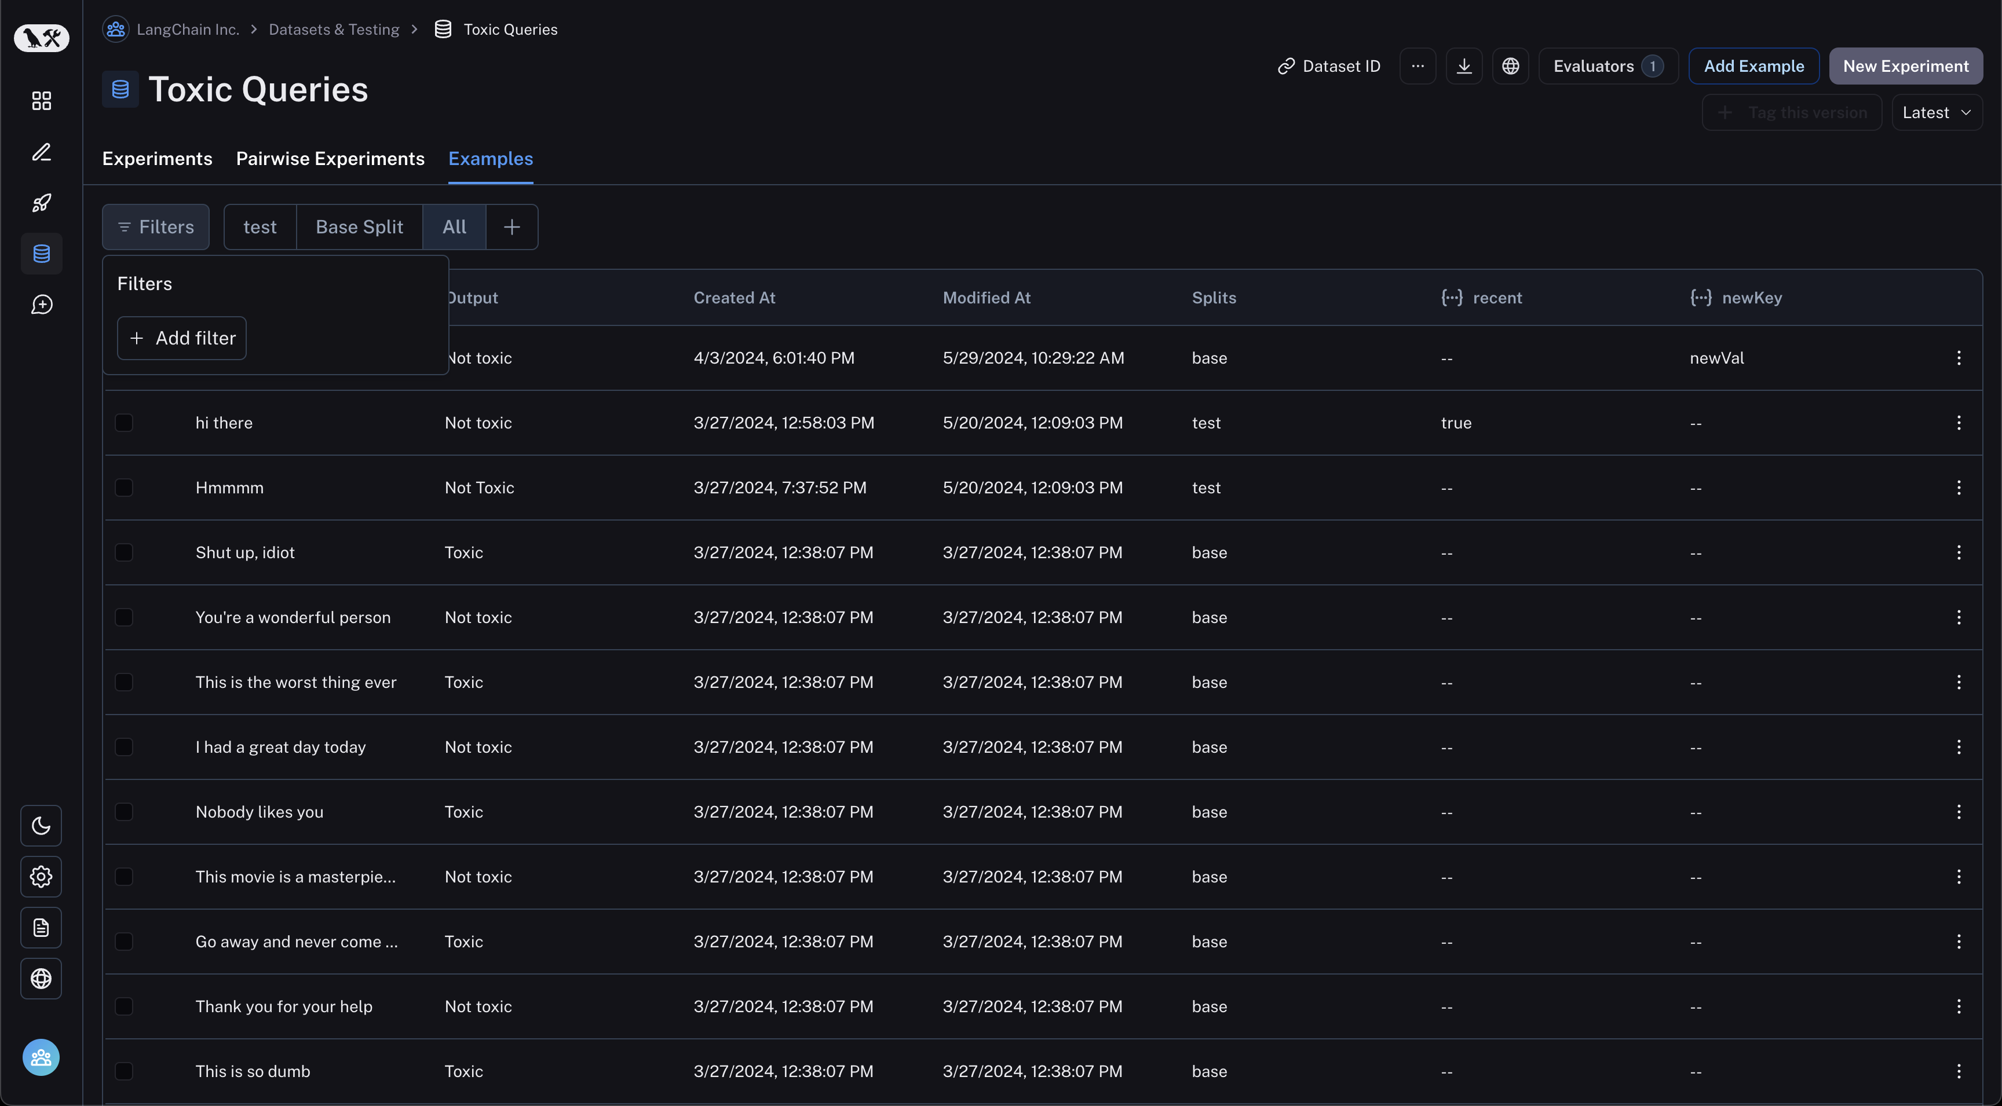
Task: Click the New Experiment button
Action: 1906,66
